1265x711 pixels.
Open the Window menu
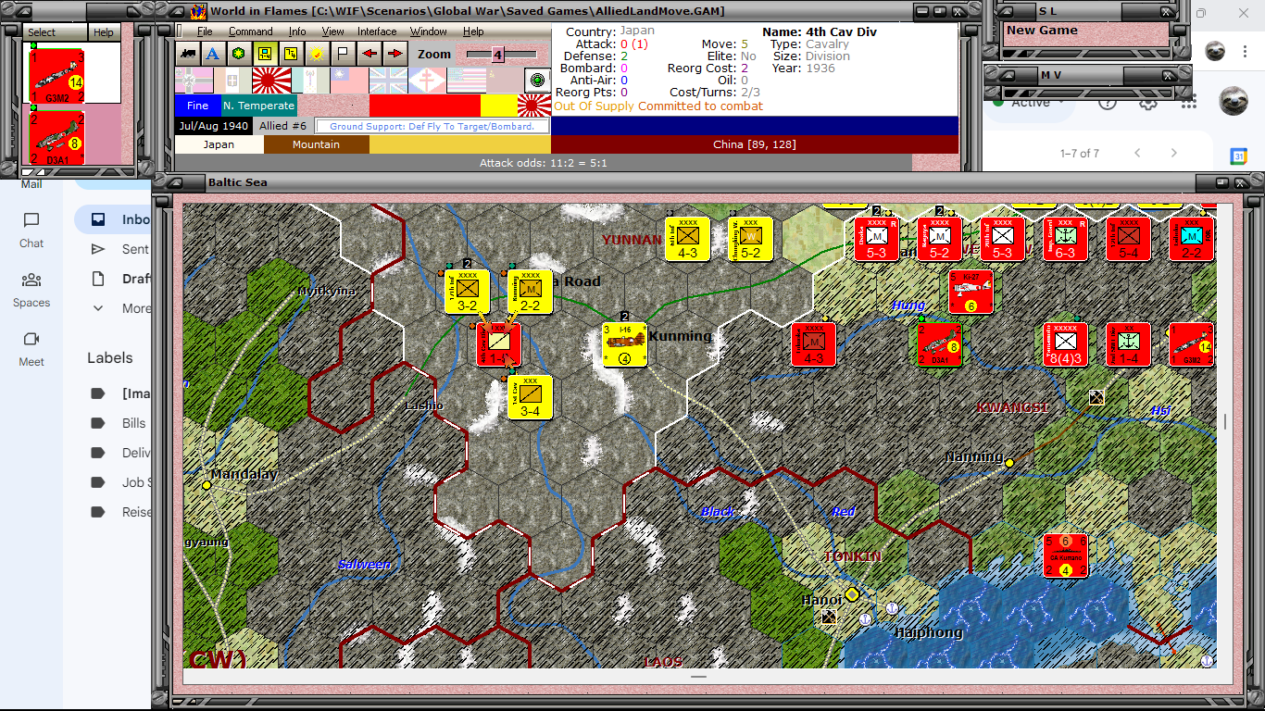tap(429, 31)
